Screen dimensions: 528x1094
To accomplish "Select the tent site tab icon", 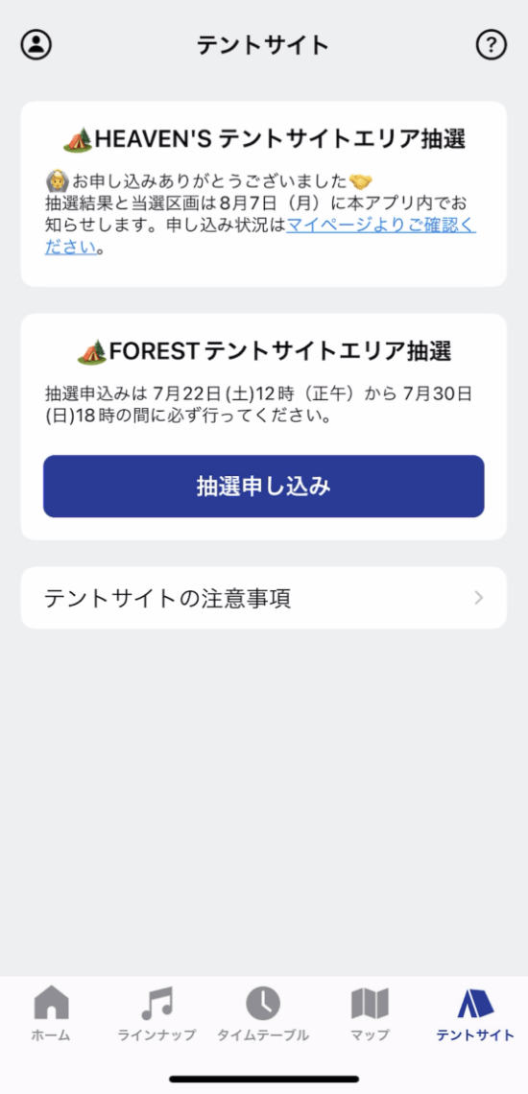I will 475,1003.
